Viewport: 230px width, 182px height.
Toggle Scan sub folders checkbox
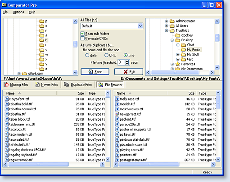(82, 34)
